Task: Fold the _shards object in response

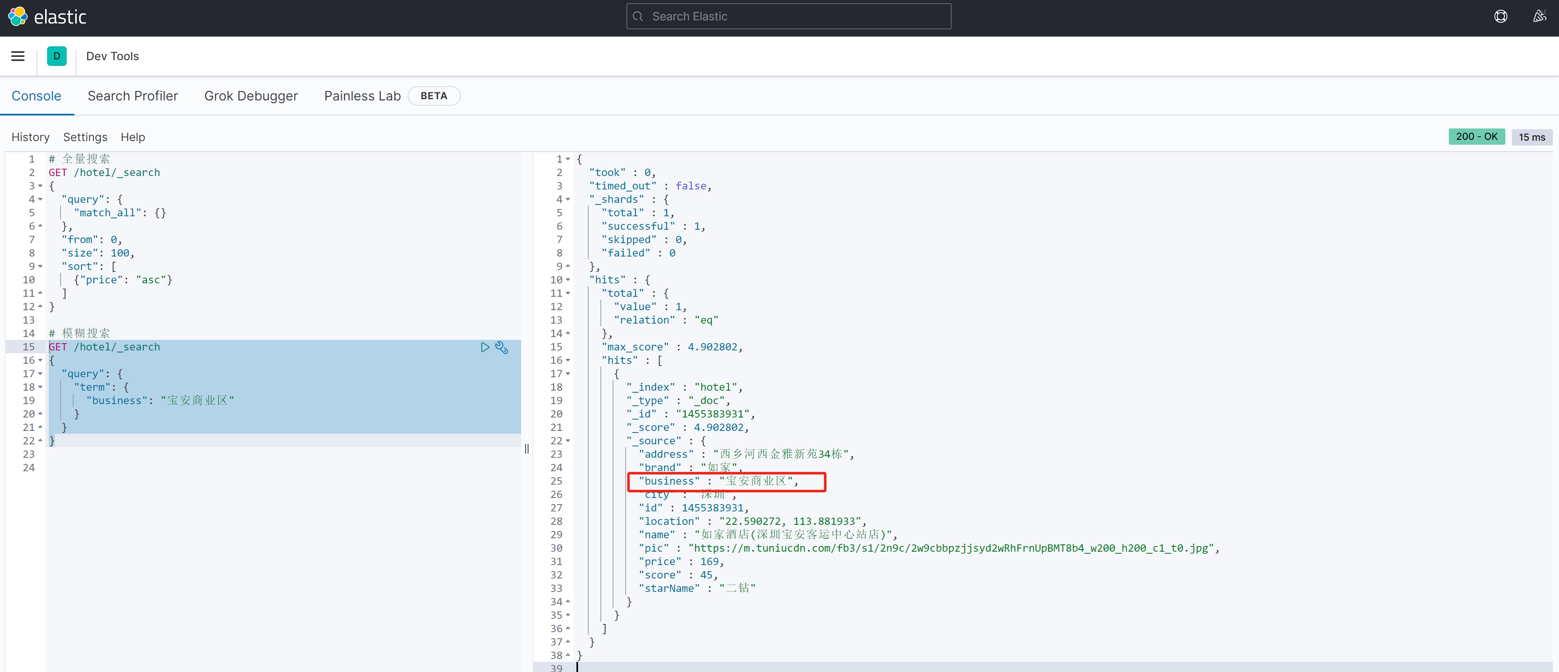Action: (568, 199)
